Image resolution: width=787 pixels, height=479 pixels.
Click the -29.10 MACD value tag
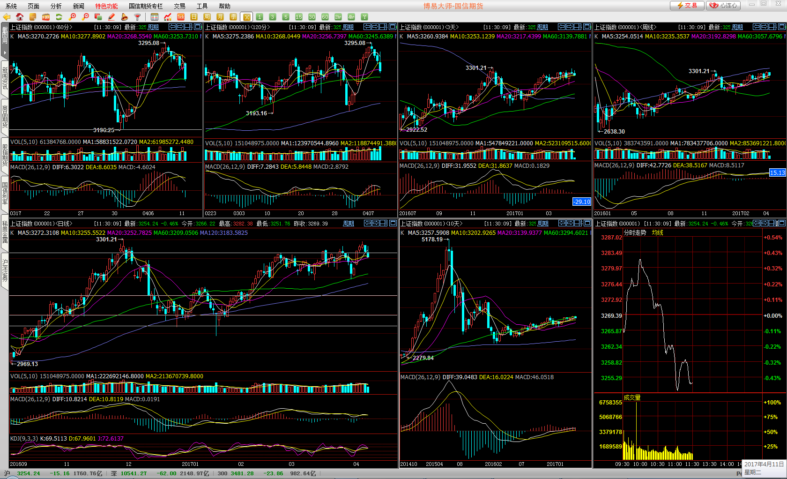[x=582, y=202]
